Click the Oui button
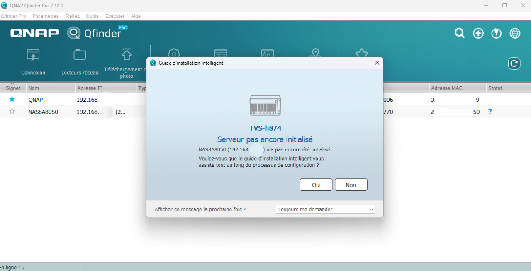This screenshot has width=531, height=271. (x=316, y=185)
